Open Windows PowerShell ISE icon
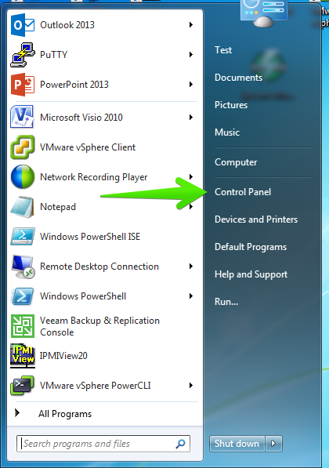329x468 pixels. pyautogui.click(x=23, y=237)
